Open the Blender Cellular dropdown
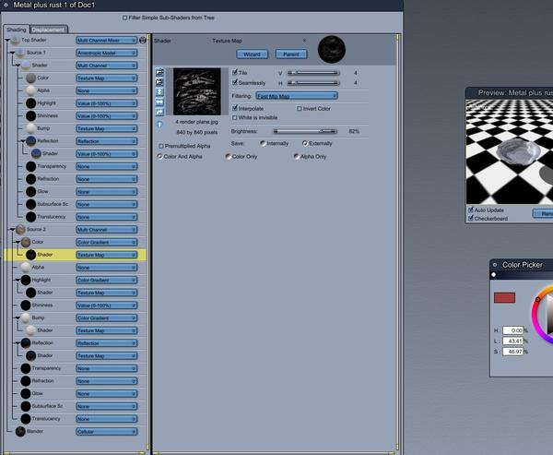 tap(107, 432)
